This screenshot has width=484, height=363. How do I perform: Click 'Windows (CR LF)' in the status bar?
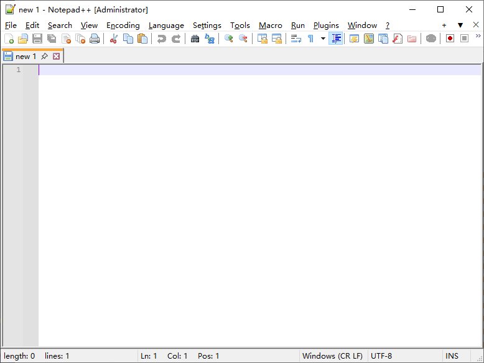(332, 356)
